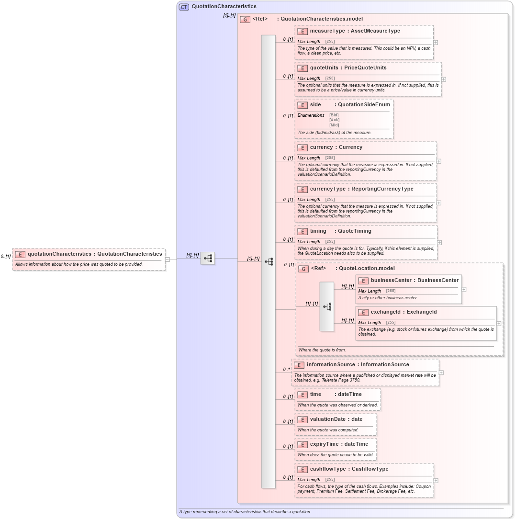Expand the informationSource element
515x519 pixels.
point(441,372)
